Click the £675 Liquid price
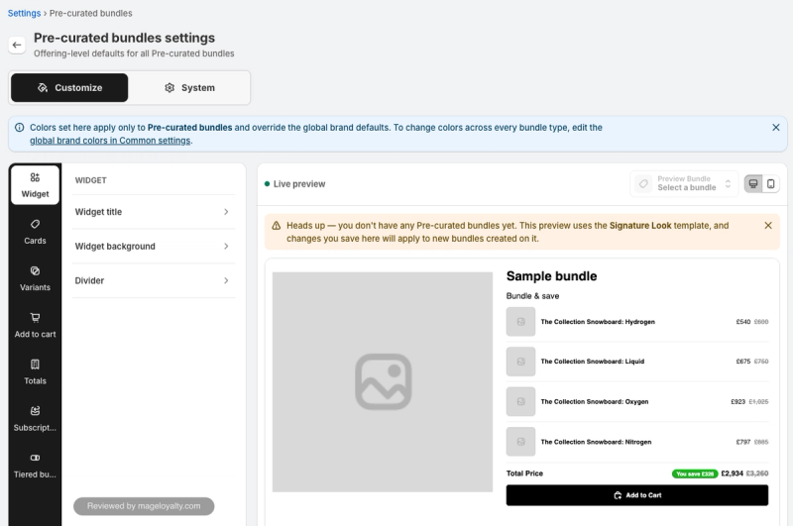793x526 pixels. tap(742, 362)
